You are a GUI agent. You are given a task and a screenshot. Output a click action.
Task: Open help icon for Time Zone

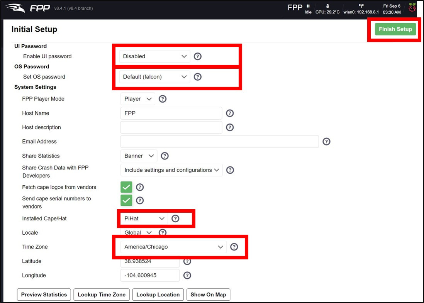pos(234,247)
